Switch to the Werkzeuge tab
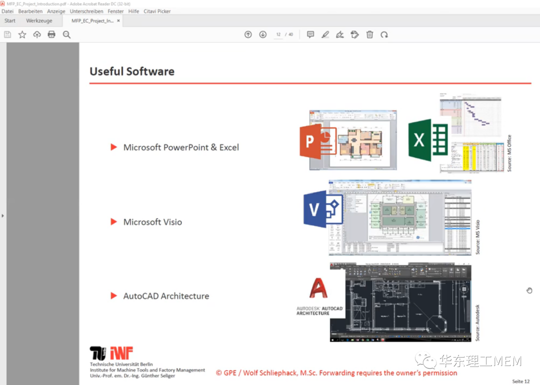The width and height of the screenshot is (540, 385). (x=39, y=20)
